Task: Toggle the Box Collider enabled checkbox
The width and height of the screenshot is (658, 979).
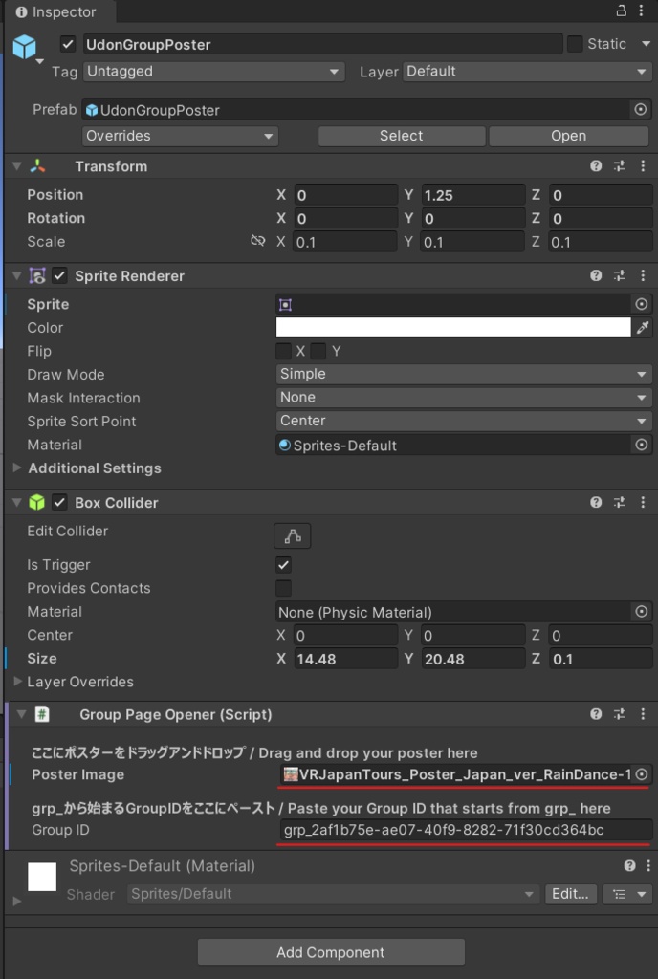Action: tap(59, 502)
